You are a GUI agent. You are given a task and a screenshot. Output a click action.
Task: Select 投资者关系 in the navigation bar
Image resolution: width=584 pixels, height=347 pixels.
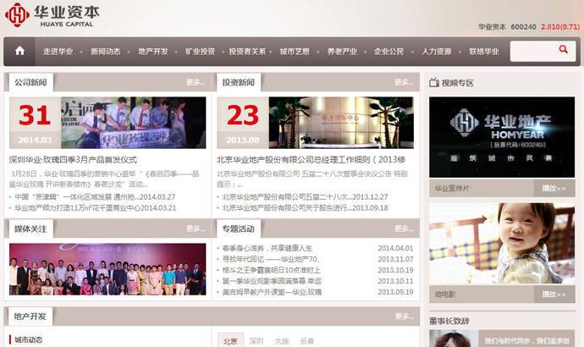[x=247, y=52]
